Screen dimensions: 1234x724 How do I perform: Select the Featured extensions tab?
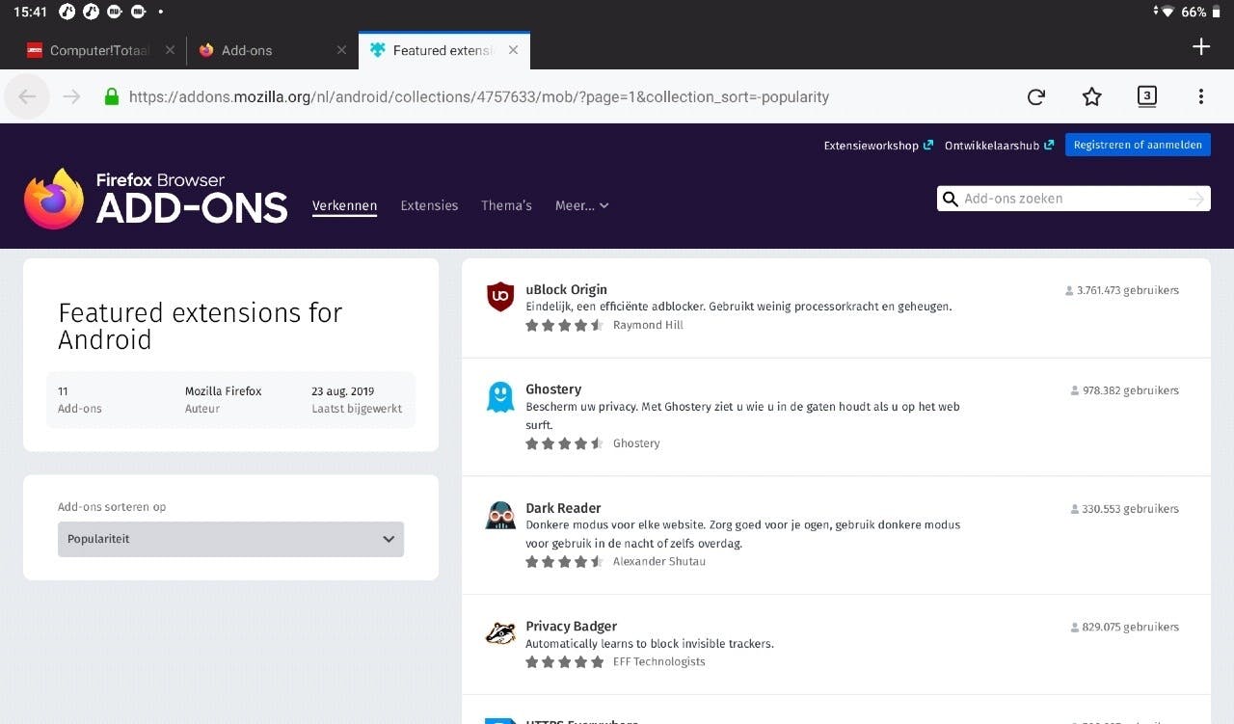pyautogui.click(x=444, y=50)
